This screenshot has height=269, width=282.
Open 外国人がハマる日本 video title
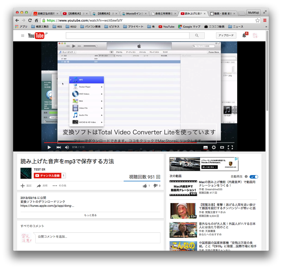click(227, 225)
